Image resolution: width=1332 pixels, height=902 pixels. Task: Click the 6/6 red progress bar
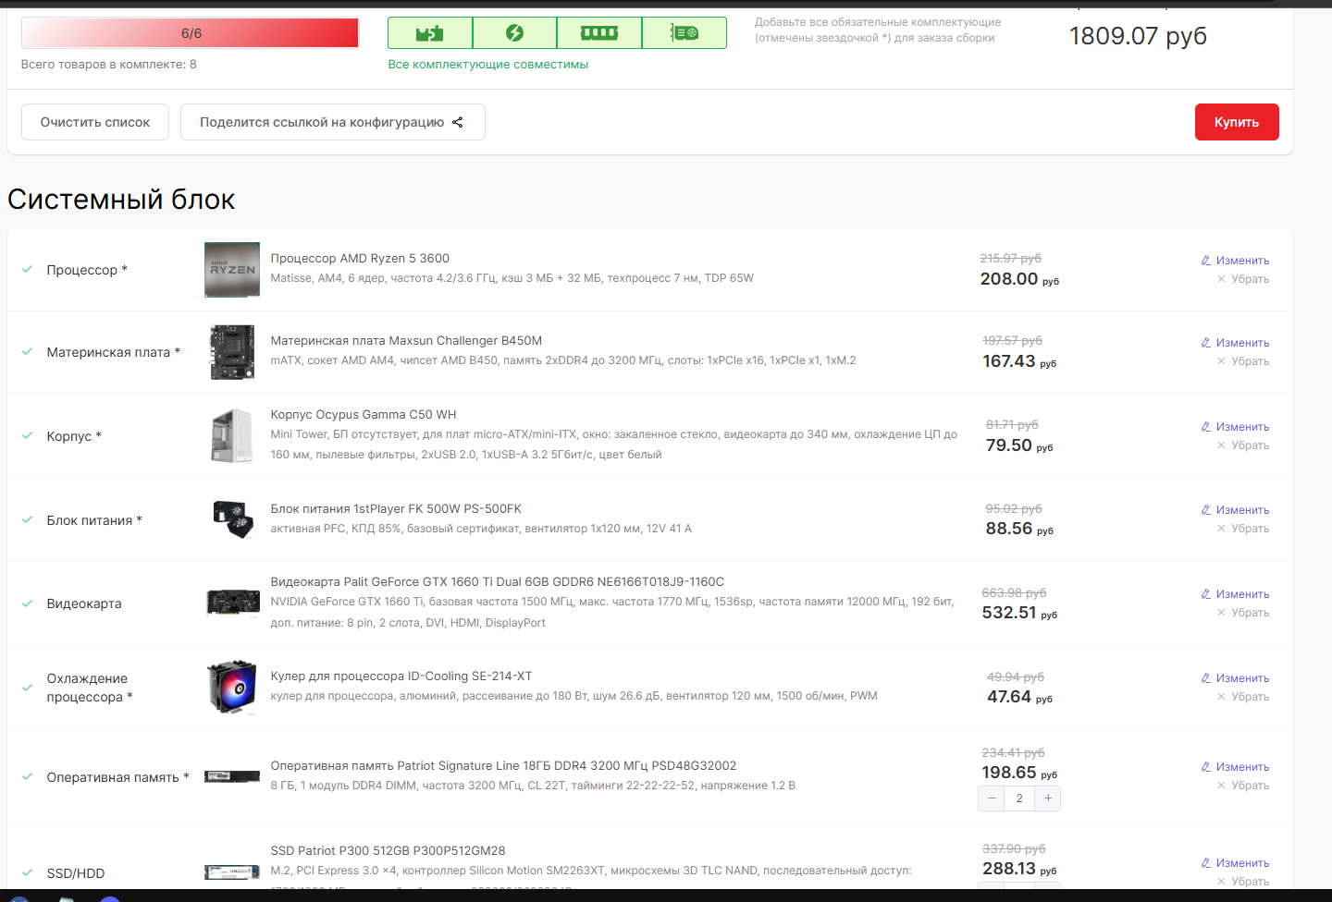click(x=191, y=33)
